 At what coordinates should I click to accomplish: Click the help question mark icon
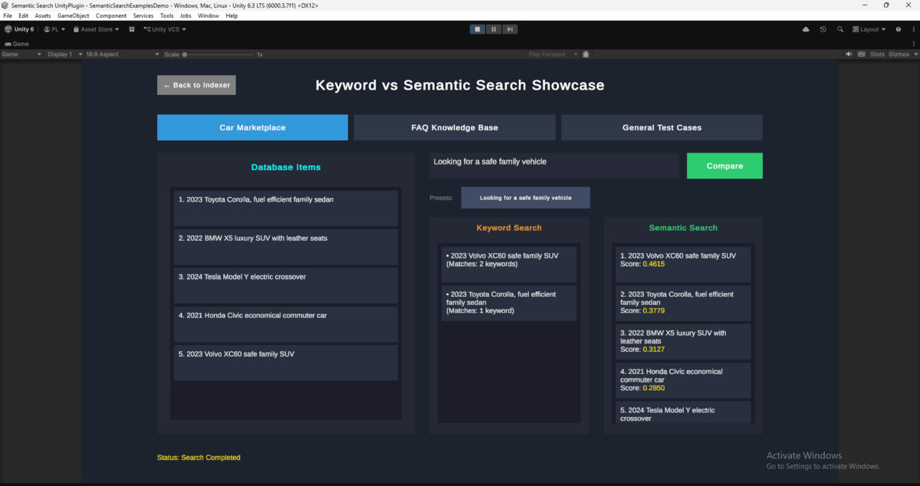tap(899, 29)
